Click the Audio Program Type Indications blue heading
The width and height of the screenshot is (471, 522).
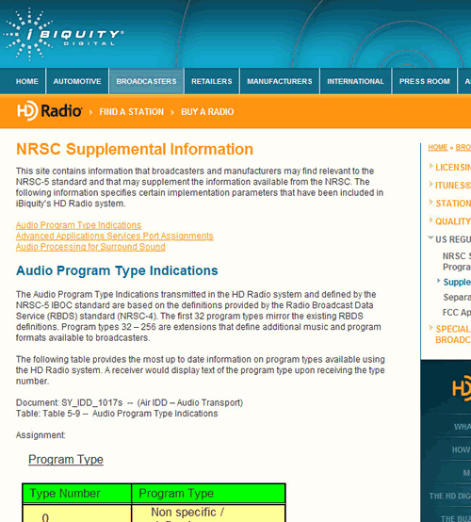tap(117, 270)
